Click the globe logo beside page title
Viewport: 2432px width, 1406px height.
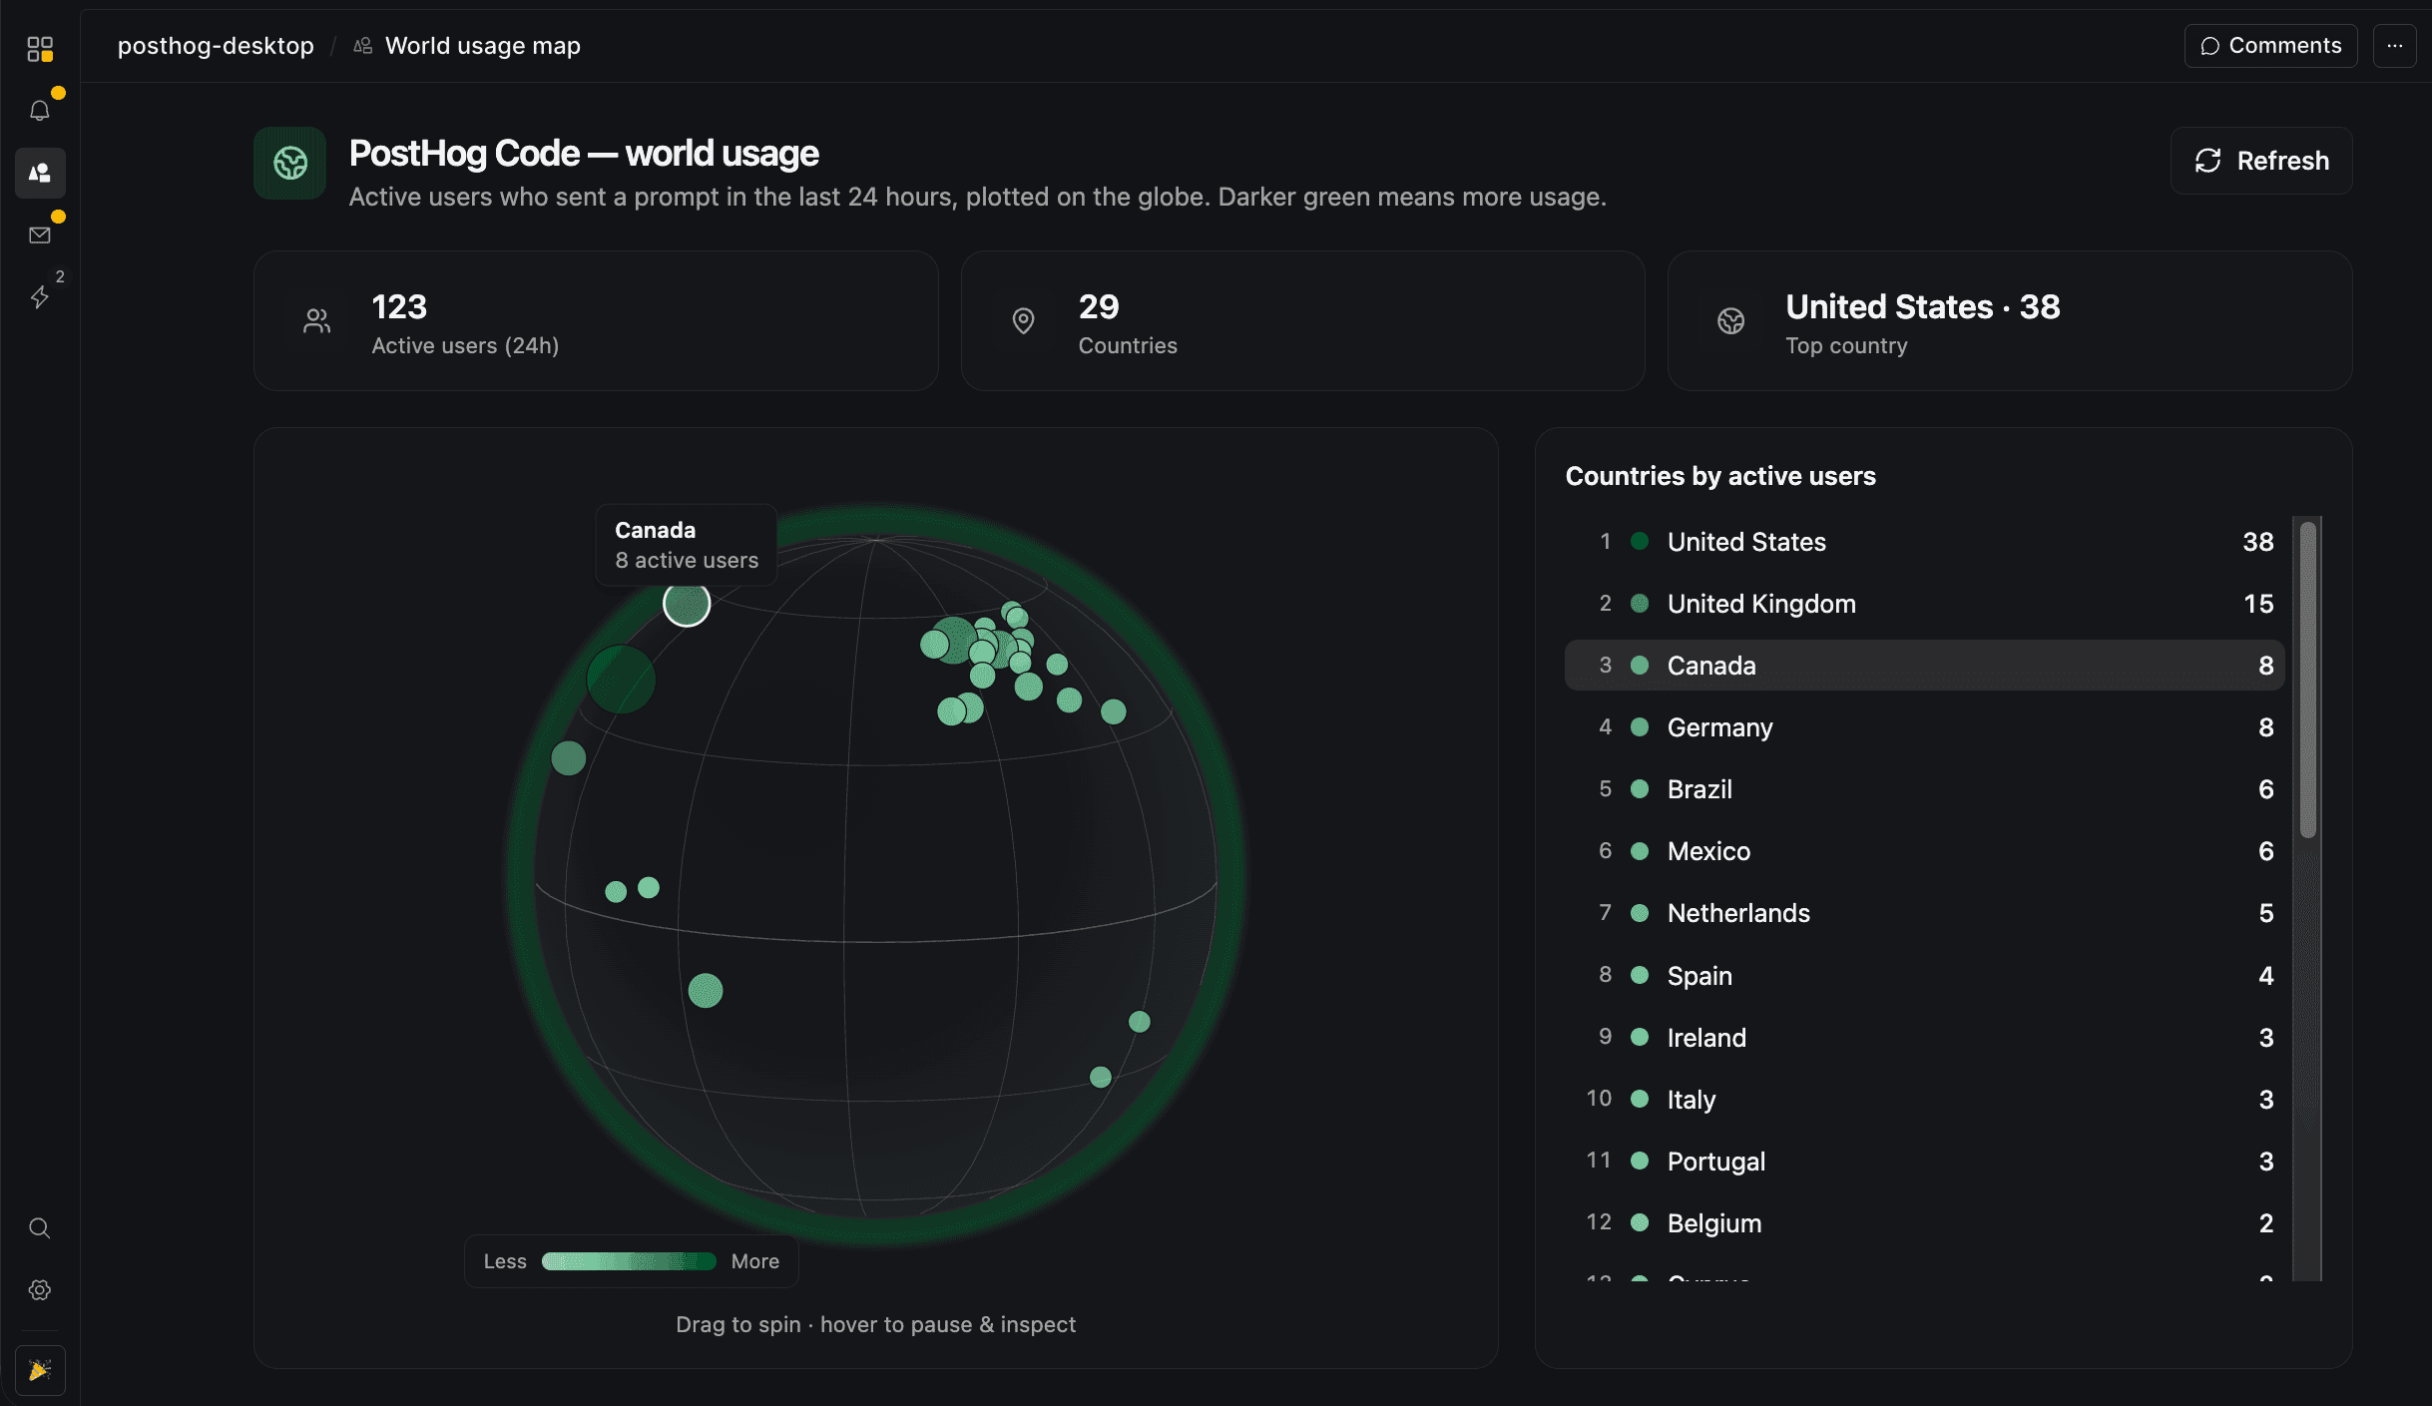pyautogui.click(x=289, y=163)
